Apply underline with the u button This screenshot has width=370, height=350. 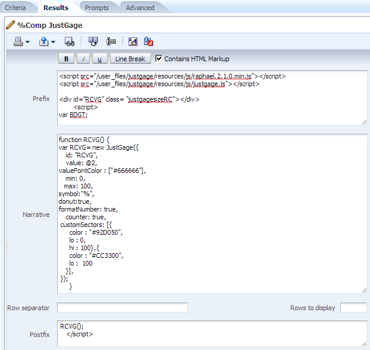tap(100, 59)
